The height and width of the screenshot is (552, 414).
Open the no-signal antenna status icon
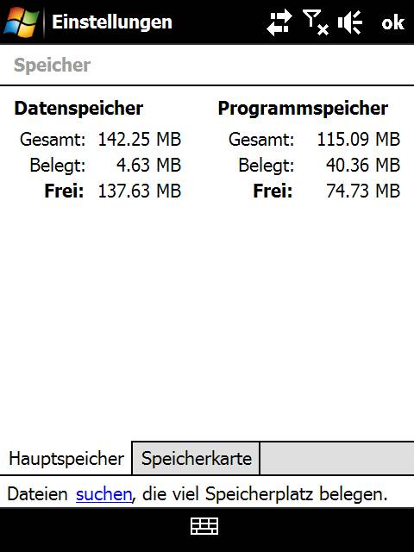pos(316,22)
